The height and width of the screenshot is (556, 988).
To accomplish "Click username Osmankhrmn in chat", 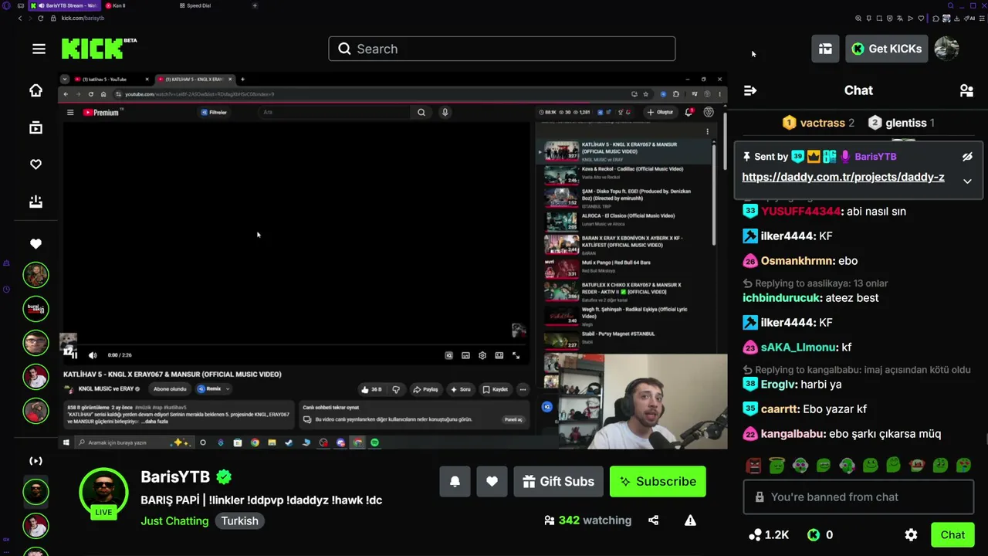I will coord(797,260).
